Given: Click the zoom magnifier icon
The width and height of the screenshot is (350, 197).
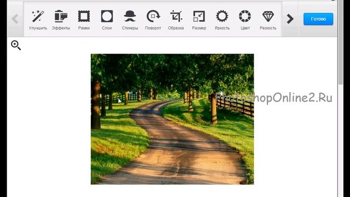Looking at the screenshot, I should pyautogui.click(x=16, y=45).
